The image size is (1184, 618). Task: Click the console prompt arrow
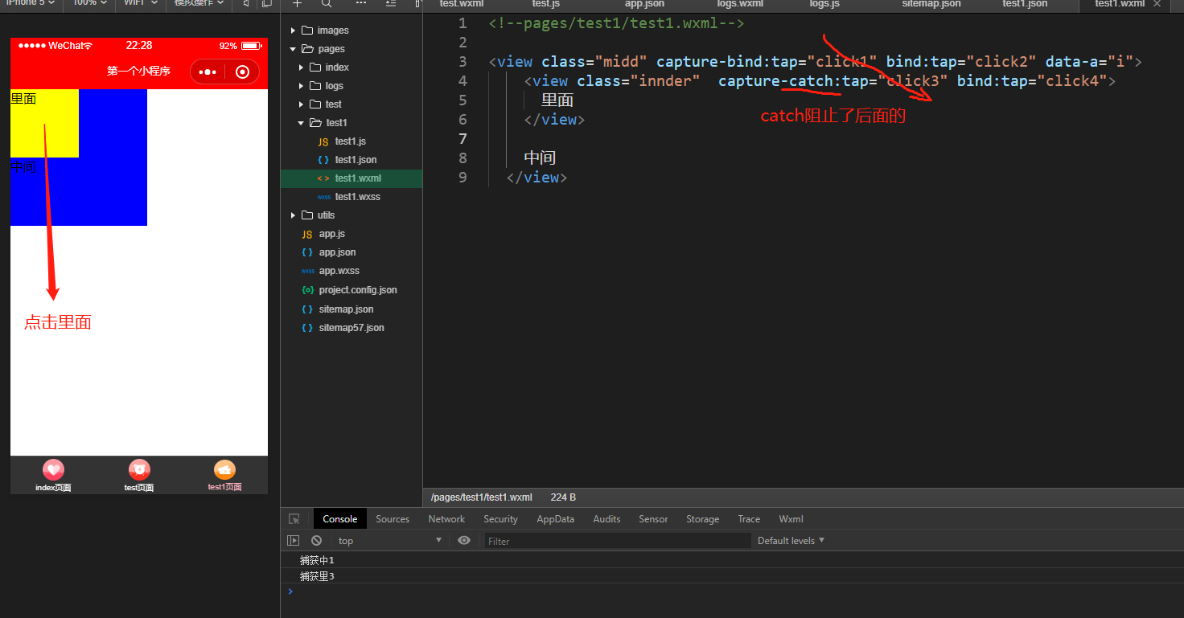(290, 591)
